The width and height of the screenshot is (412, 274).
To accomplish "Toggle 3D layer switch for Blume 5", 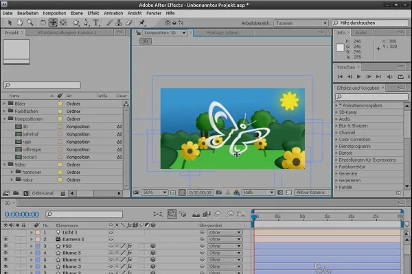I will [153, 253].
